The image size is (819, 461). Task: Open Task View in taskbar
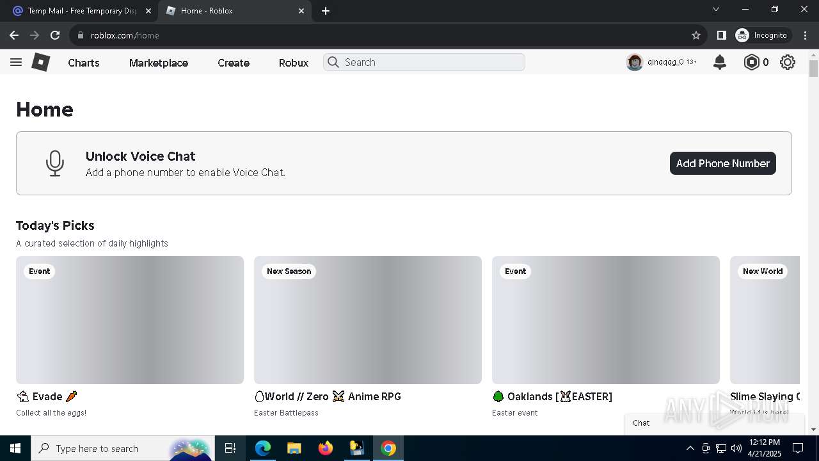coord(230,448)
